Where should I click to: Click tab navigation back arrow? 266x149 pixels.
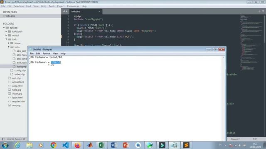coord(64,11)
